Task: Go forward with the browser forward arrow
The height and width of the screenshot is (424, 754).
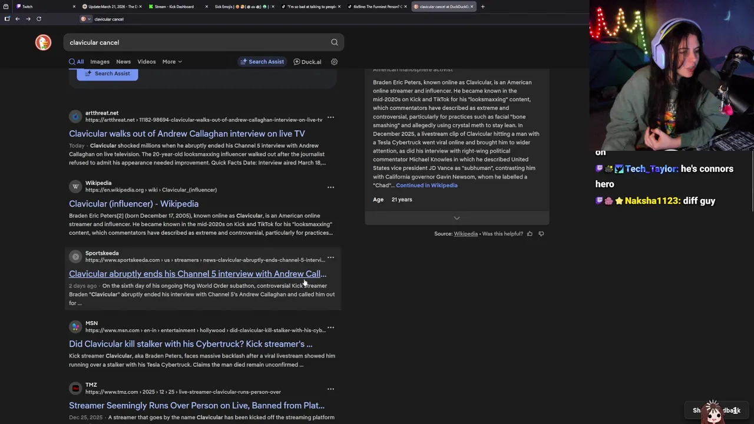Action: click(x=28, y=19)
